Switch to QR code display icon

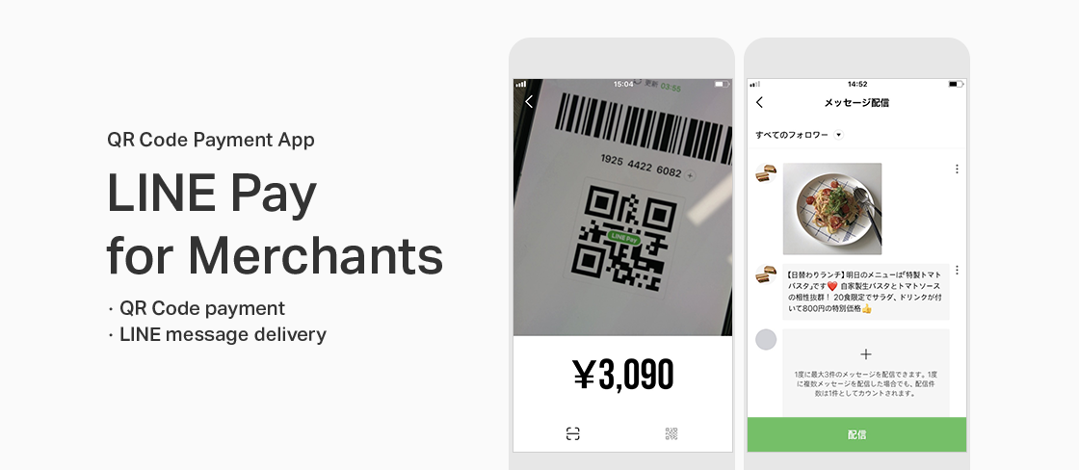point(671,433)
